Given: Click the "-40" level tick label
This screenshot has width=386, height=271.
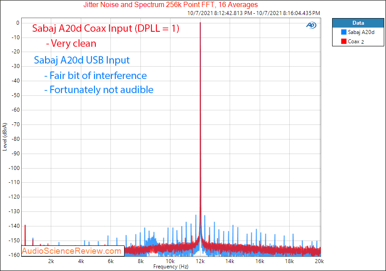Looking at the screenshot, I should [15, 81].
